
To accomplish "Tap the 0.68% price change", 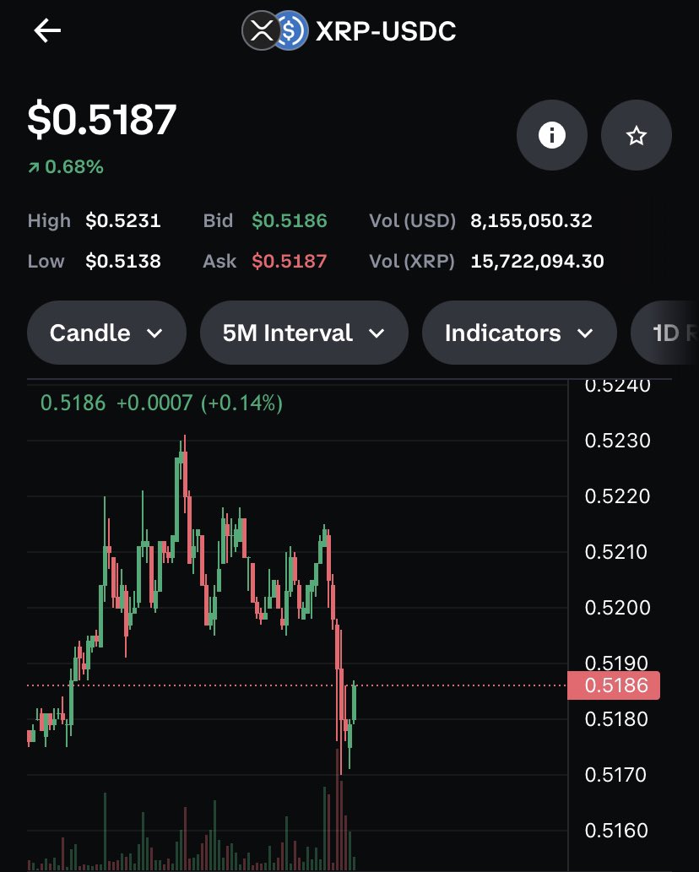I will point(66,166).
